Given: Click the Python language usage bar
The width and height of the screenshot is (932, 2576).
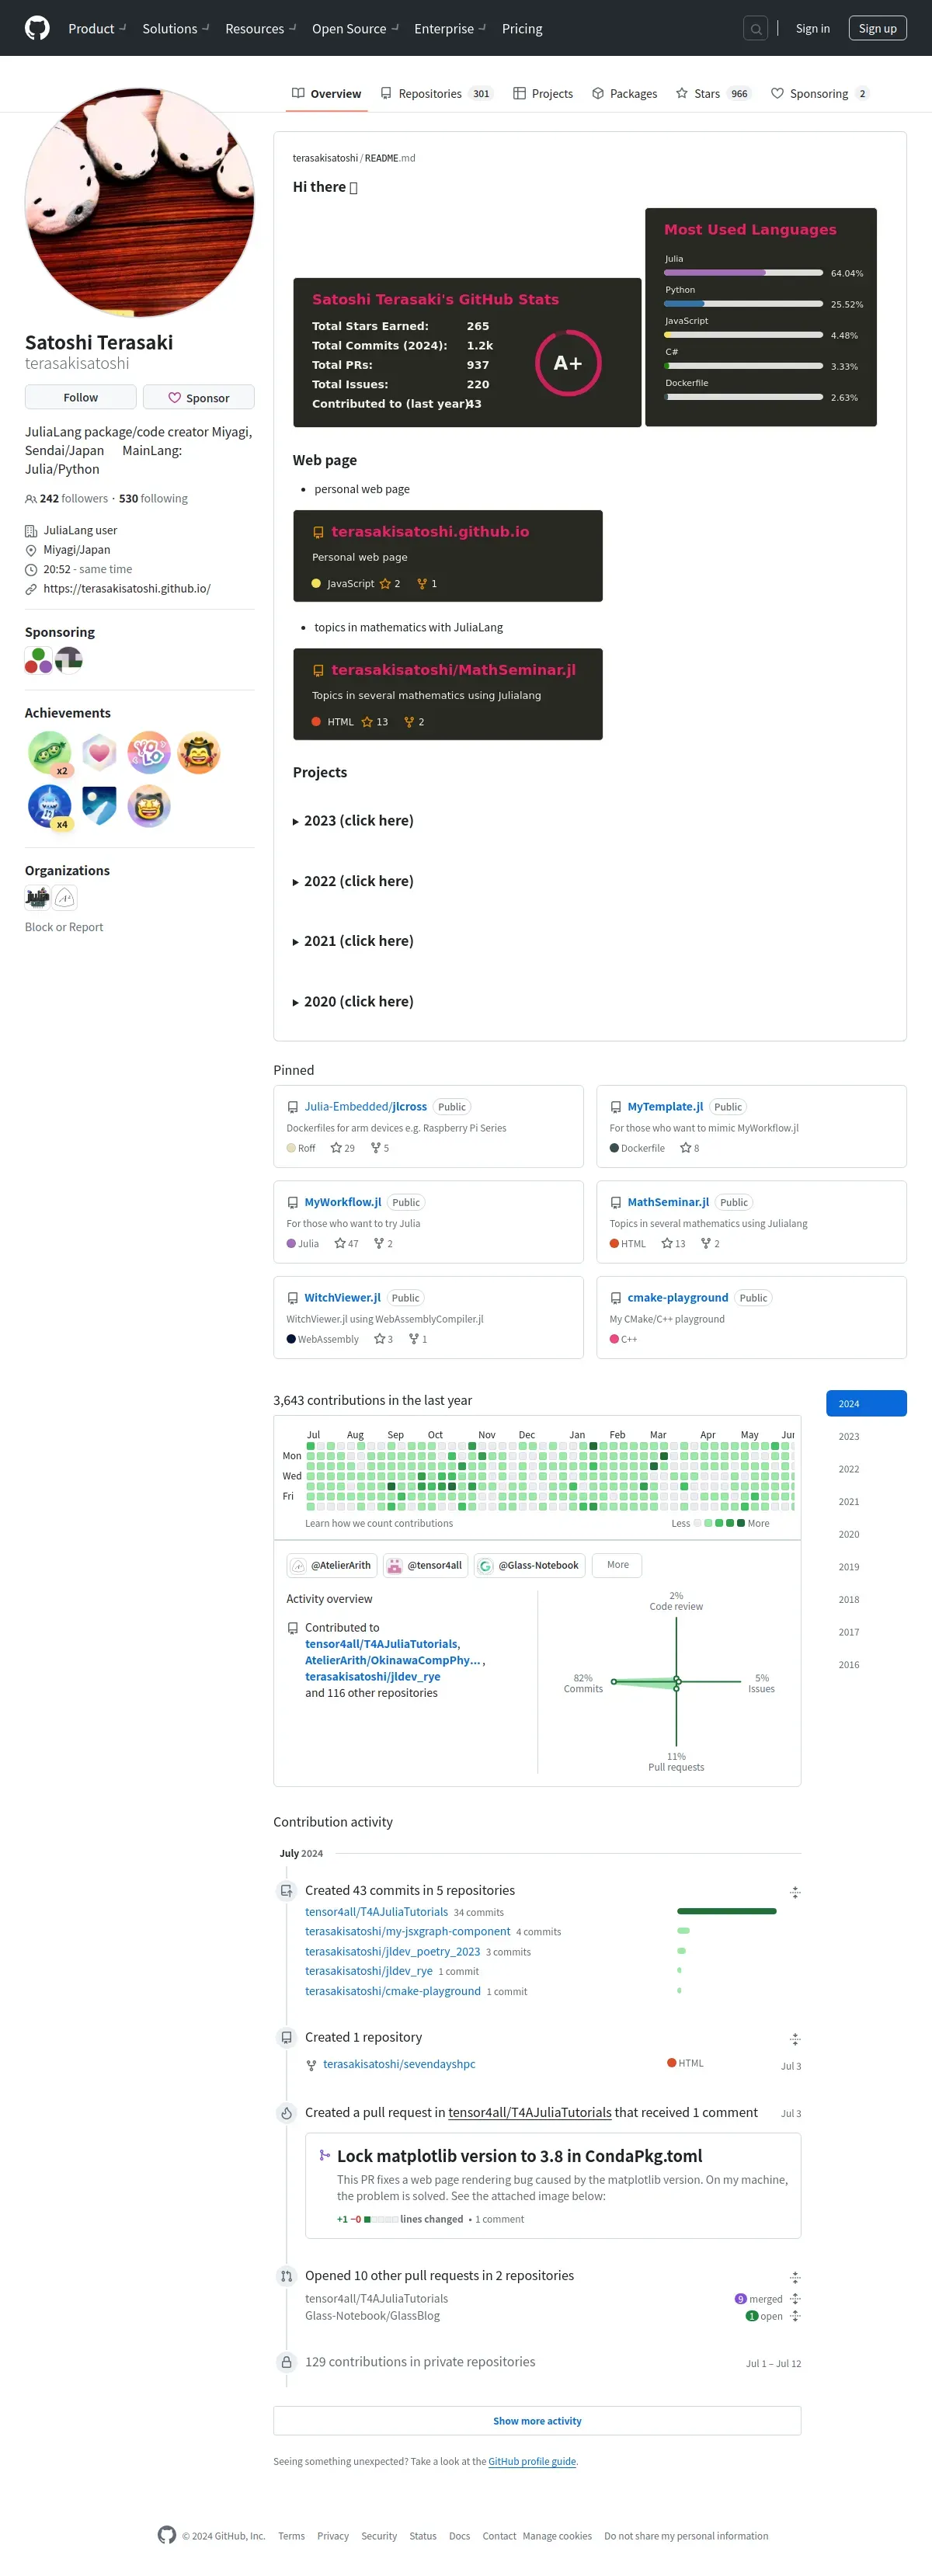Looking at the screenshot, I should click(743, 304).
